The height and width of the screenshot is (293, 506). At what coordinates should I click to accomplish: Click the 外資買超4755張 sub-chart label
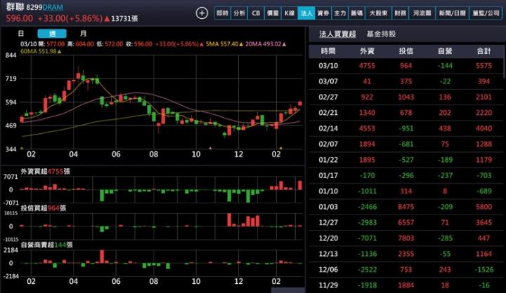(45, 172)
